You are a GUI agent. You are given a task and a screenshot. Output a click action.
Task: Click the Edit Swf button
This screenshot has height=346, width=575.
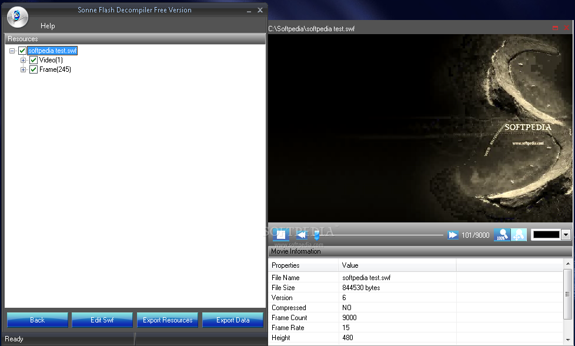point(102,320)
